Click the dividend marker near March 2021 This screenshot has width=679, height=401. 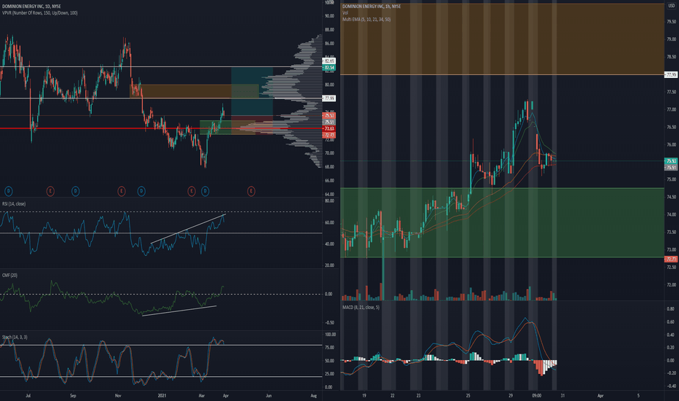[205, 191]
